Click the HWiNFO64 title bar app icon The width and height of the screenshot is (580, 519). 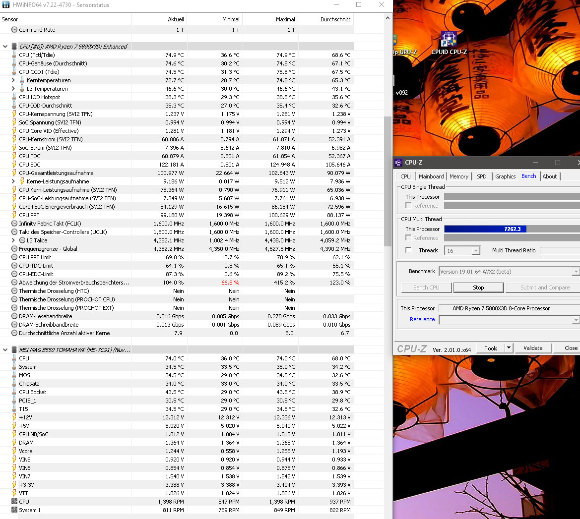(x=6, y=5)
